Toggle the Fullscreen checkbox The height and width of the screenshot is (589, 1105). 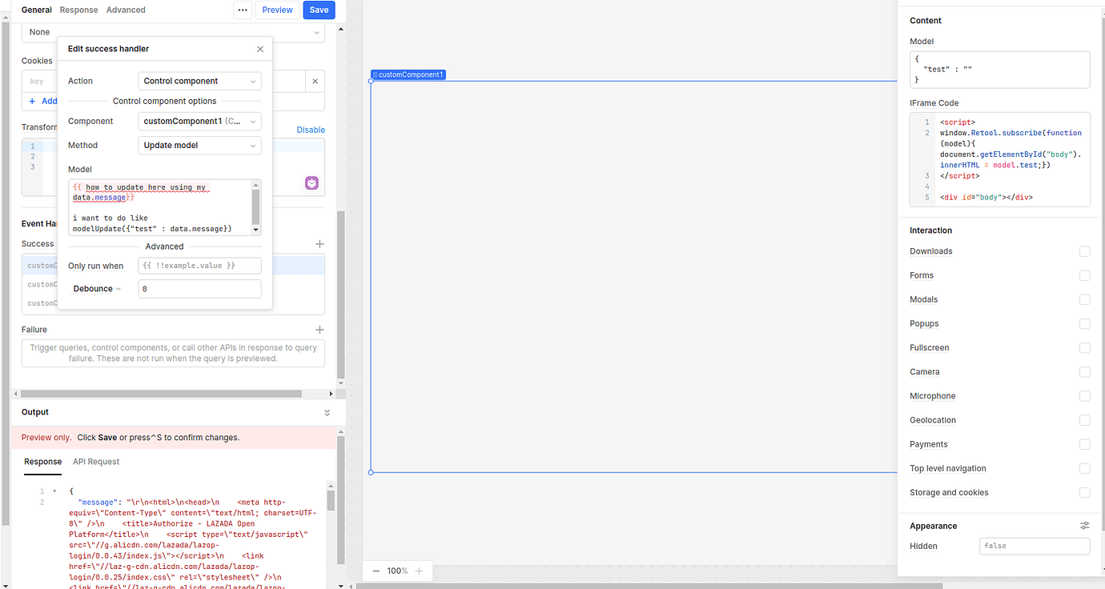tap(1084, 347)
